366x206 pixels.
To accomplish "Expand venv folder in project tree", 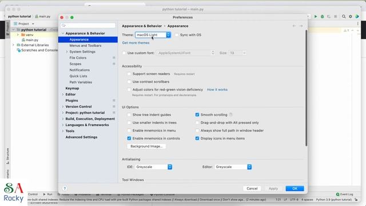I will [18, 35].
